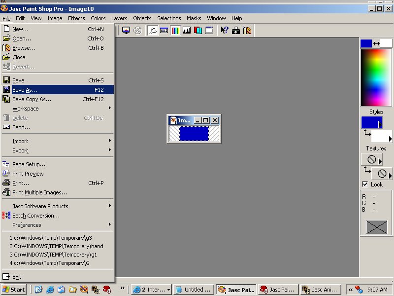Click the Full Screen Preview monitor icon

[x=126, y=31]
